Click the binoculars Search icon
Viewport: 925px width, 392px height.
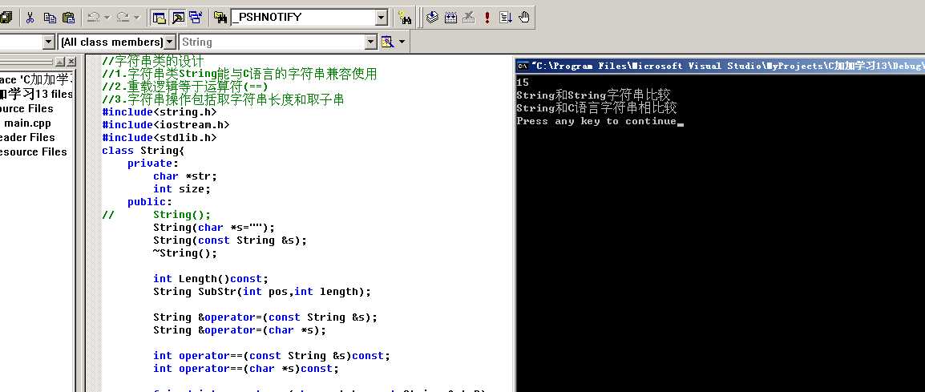[405, 18]
